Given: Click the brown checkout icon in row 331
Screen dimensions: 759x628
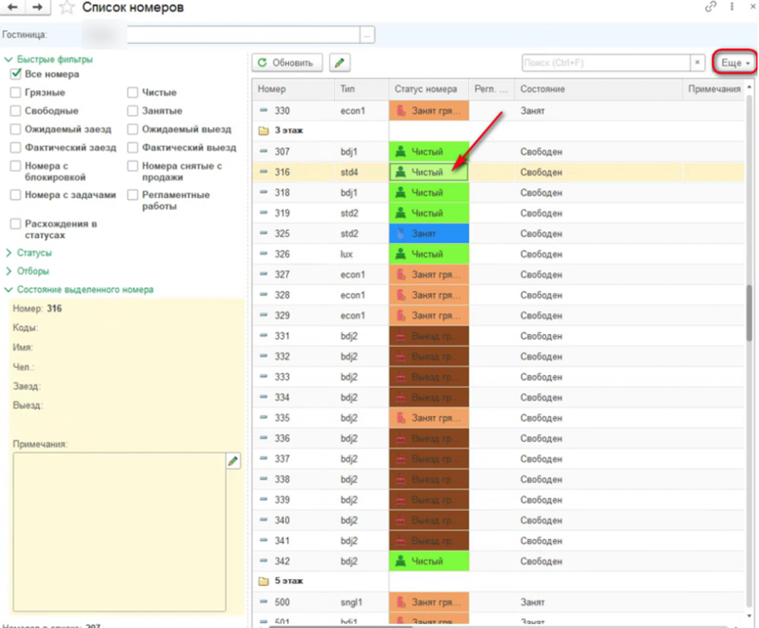Looking at the screenshot, I should coord(401,336).
